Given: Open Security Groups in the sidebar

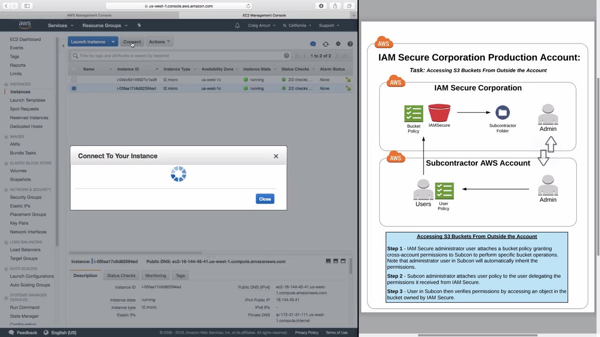Looking at the screenshot, I should tap(26, 198).
